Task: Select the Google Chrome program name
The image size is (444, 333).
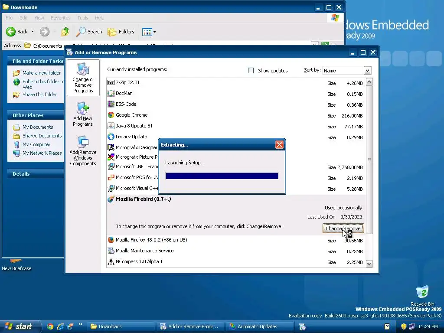Action: (x=132, y=115)
